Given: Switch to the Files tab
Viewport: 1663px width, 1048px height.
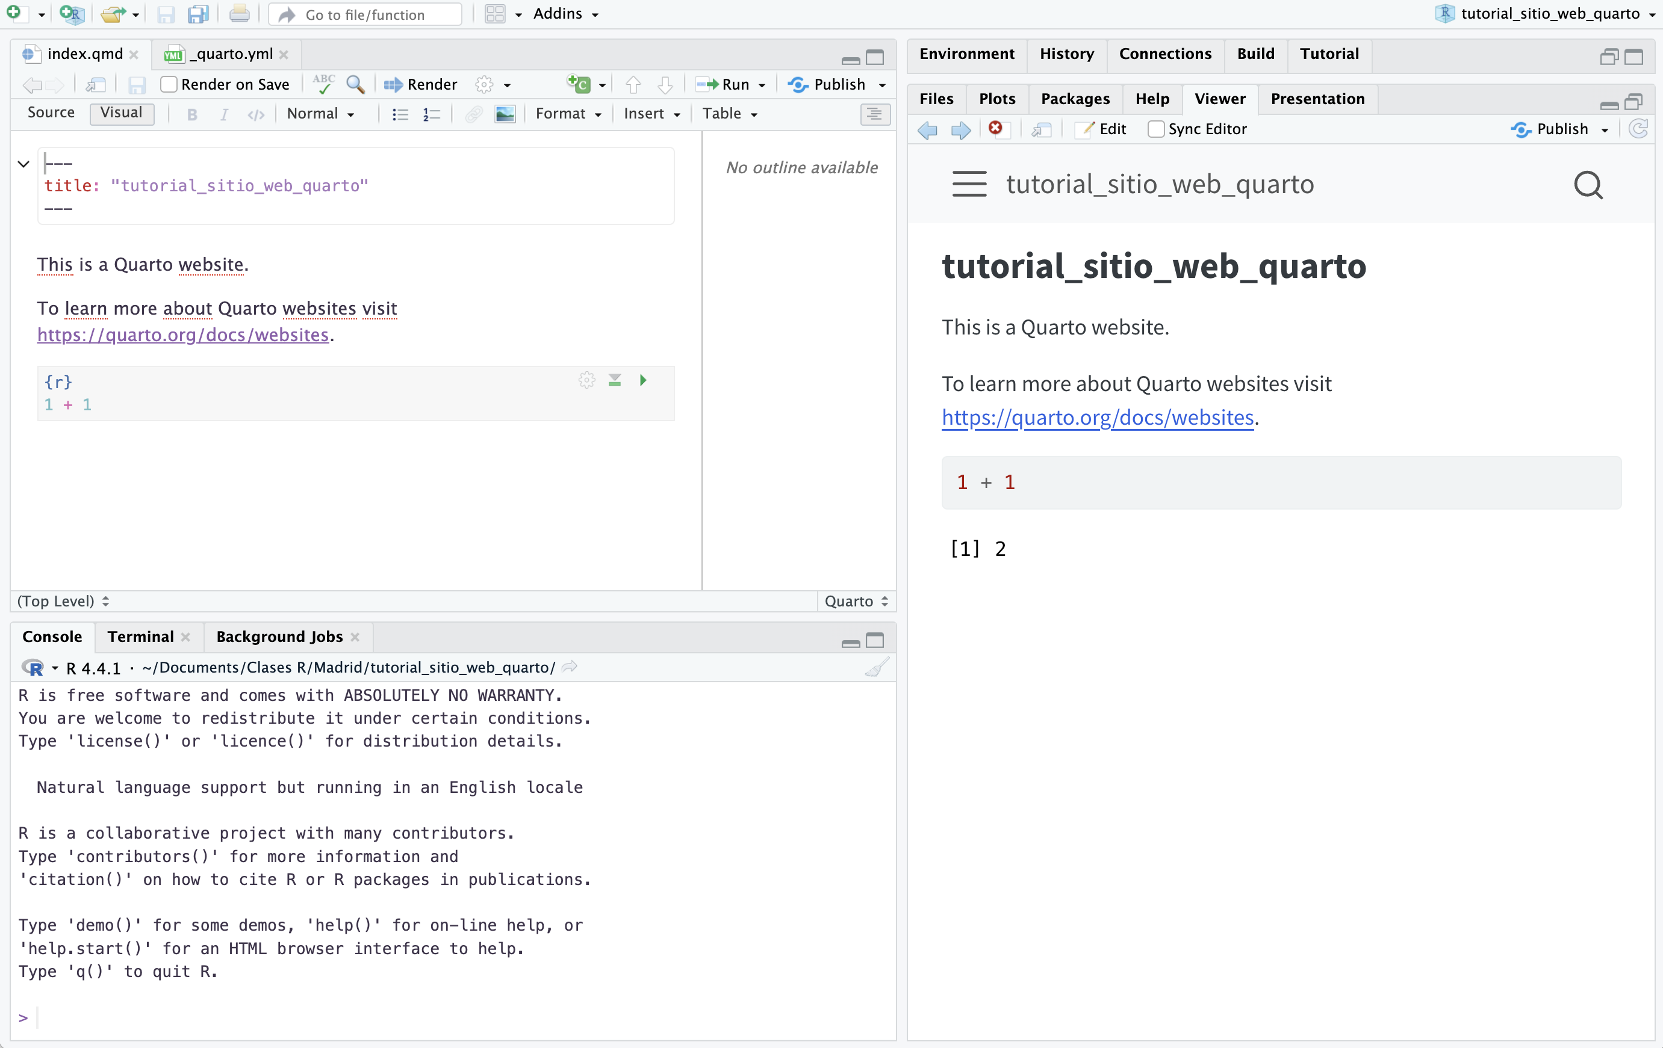Looking at the screenshot, I should point(936,99).
